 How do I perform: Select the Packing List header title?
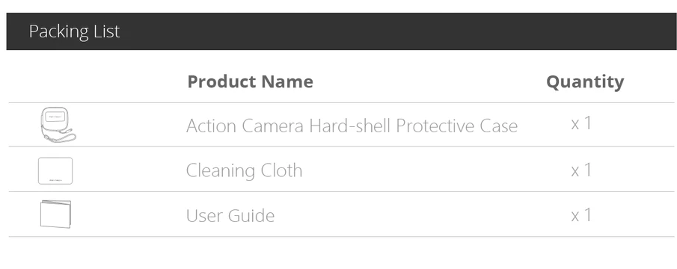click(74, 31)
